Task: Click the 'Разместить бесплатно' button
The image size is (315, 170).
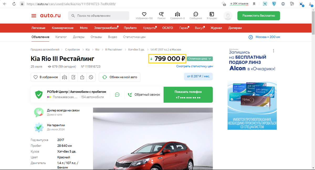Action: click(x=259, y=16)
